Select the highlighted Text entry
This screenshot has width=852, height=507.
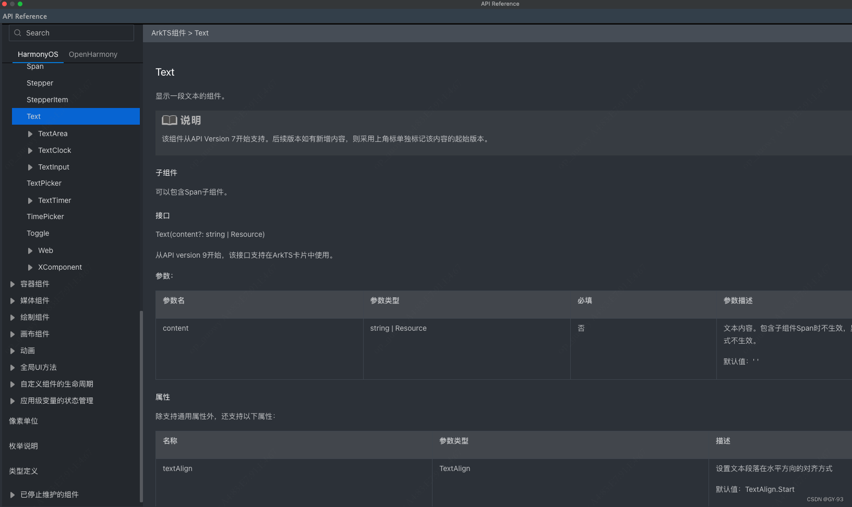pos(76,116)
